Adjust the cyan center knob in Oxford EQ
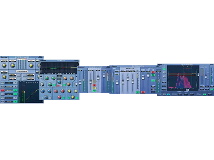214x160 pixels. click(x=59, y=82)
